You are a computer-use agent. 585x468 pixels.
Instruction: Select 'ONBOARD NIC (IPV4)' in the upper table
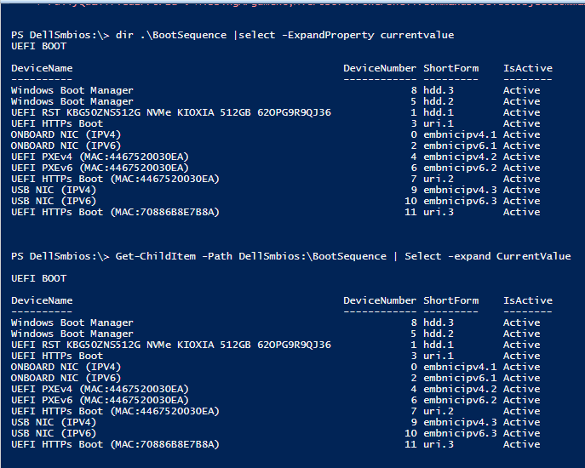(66, 134)
